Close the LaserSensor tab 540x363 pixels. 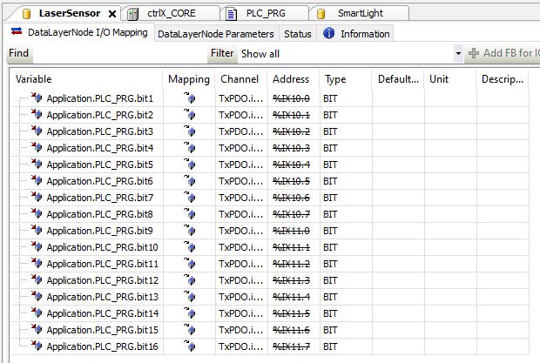click(111, 14)
